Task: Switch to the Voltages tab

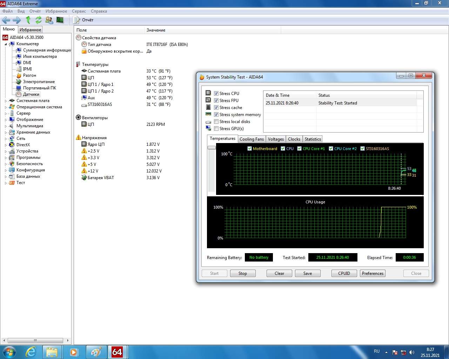Action: pyautogui.click(x=276, y=139)
